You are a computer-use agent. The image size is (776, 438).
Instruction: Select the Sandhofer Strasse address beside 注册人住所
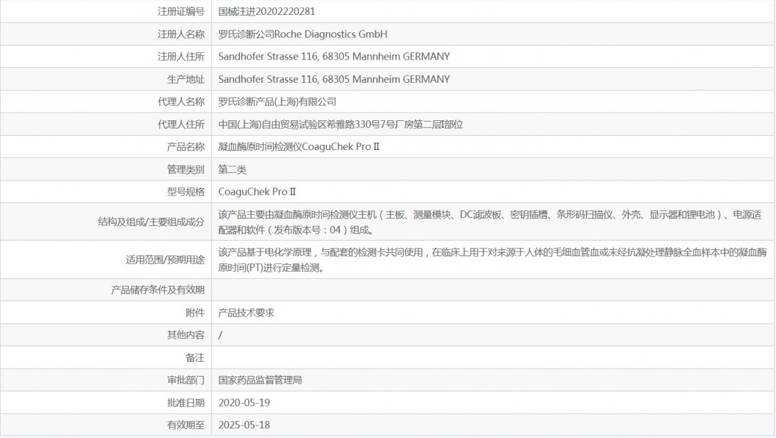click(x=334, y=56)
